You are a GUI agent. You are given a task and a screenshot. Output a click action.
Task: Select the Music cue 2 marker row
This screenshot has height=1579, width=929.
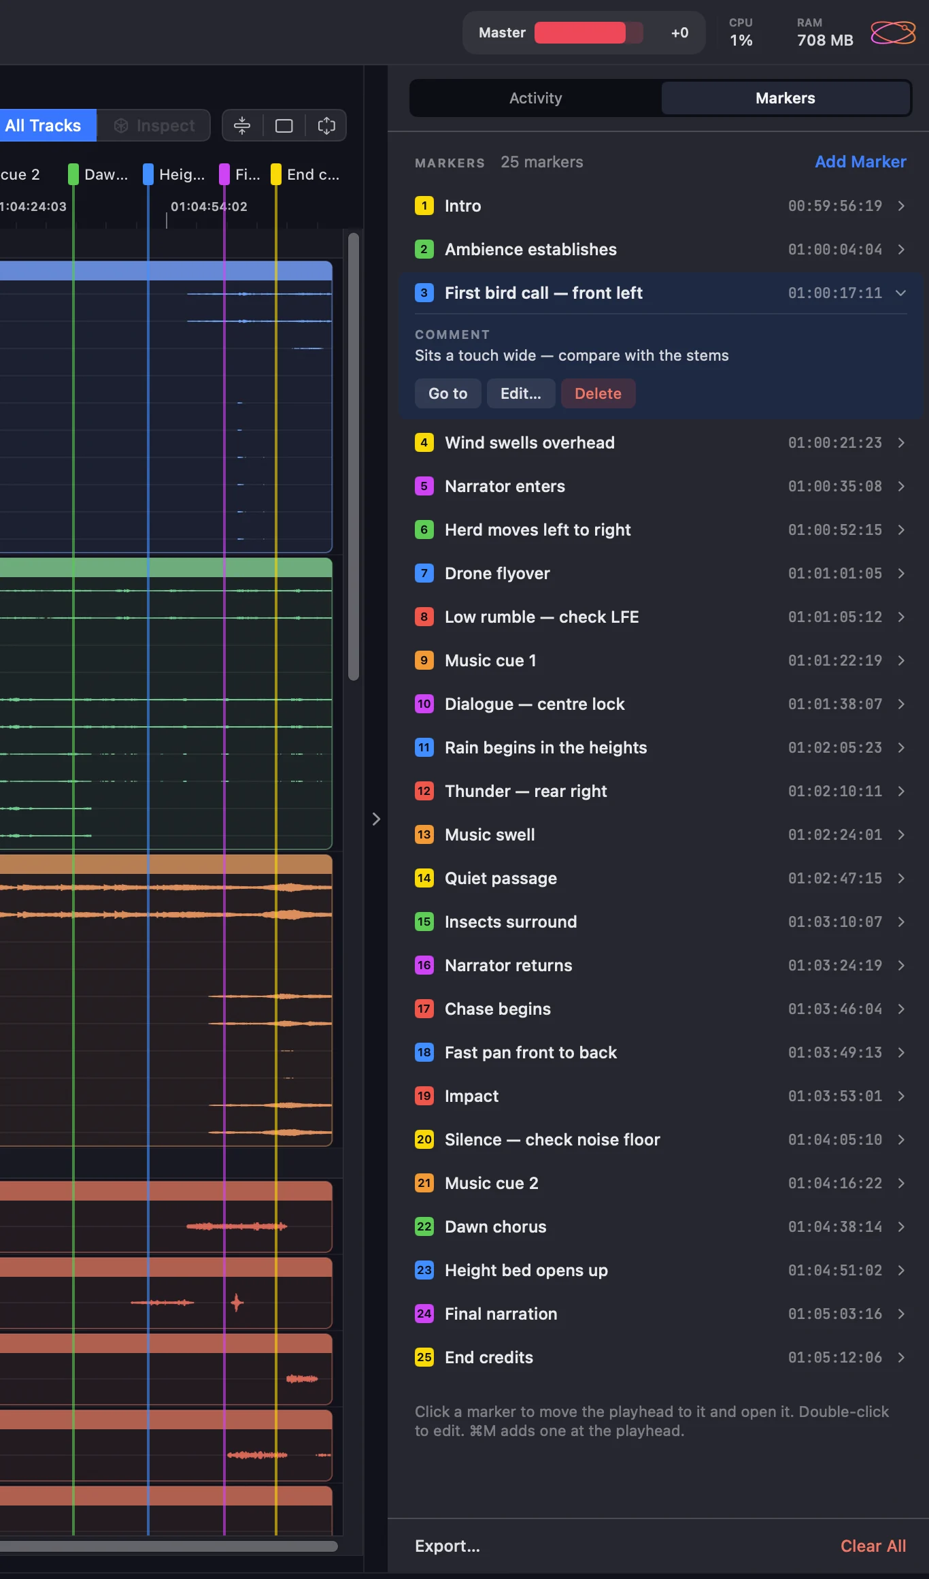click(660, 1183)
